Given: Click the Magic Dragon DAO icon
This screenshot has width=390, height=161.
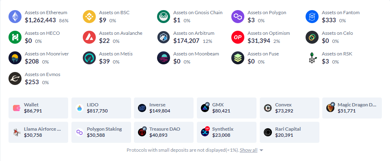Looking at the screenshot, I should click(330, 108).
